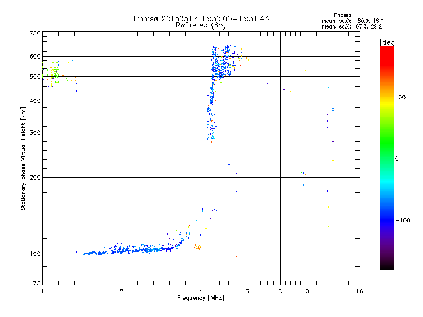This screenshot has width=423, height=317.
Task: Click the x-axis tick label '2'
Action: click(x=122, y=291)
